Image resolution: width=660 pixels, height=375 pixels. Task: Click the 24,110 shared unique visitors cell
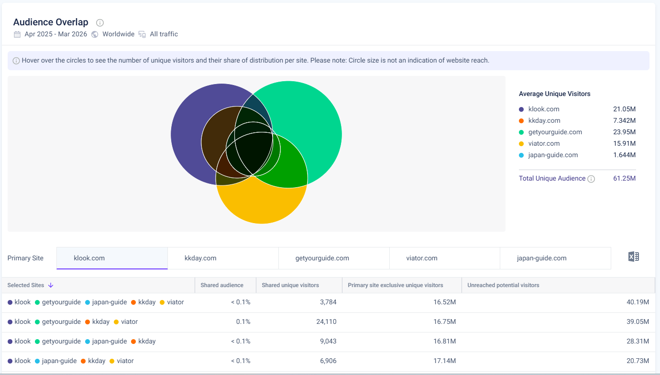click(327, 322)
